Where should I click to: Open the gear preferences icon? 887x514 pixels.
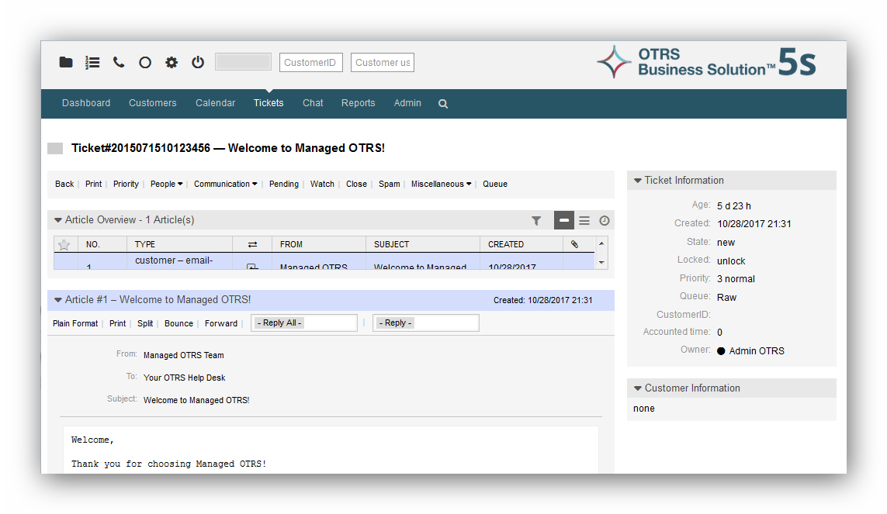pyautogui.click(x=172, y=63)
